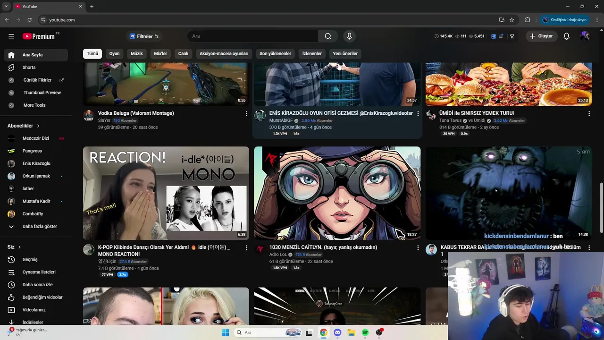Open options menu for 1030 MENZİL CAİTLYN video
Screen dimensions: 604x340
(x=418, y=248)
